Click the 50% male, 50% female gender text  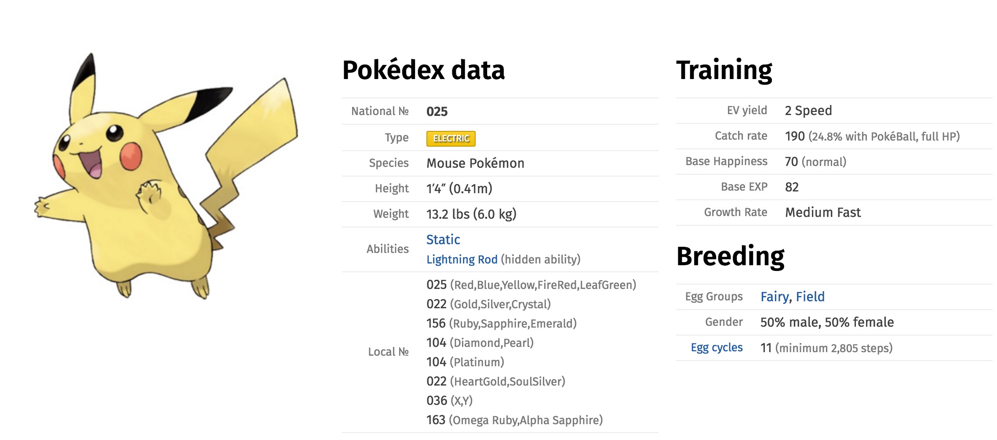[x=827, y=322]
